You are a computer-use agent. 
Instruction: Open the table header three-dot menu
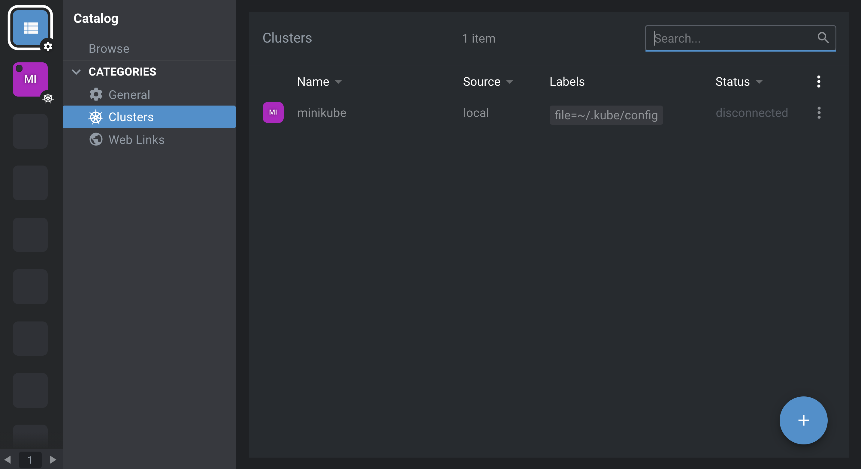click(819, 81)
